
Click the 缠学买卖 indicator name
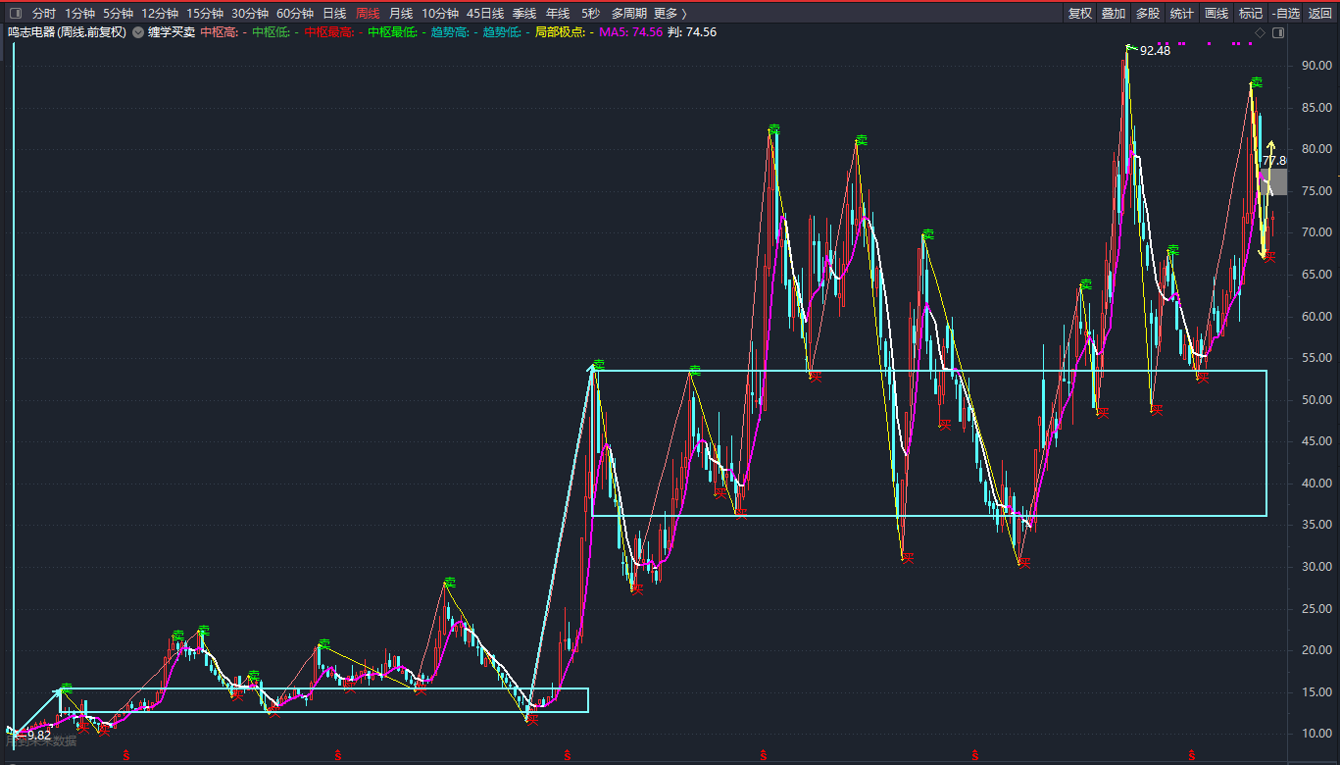pyautogui.click(x=171, y=32)
